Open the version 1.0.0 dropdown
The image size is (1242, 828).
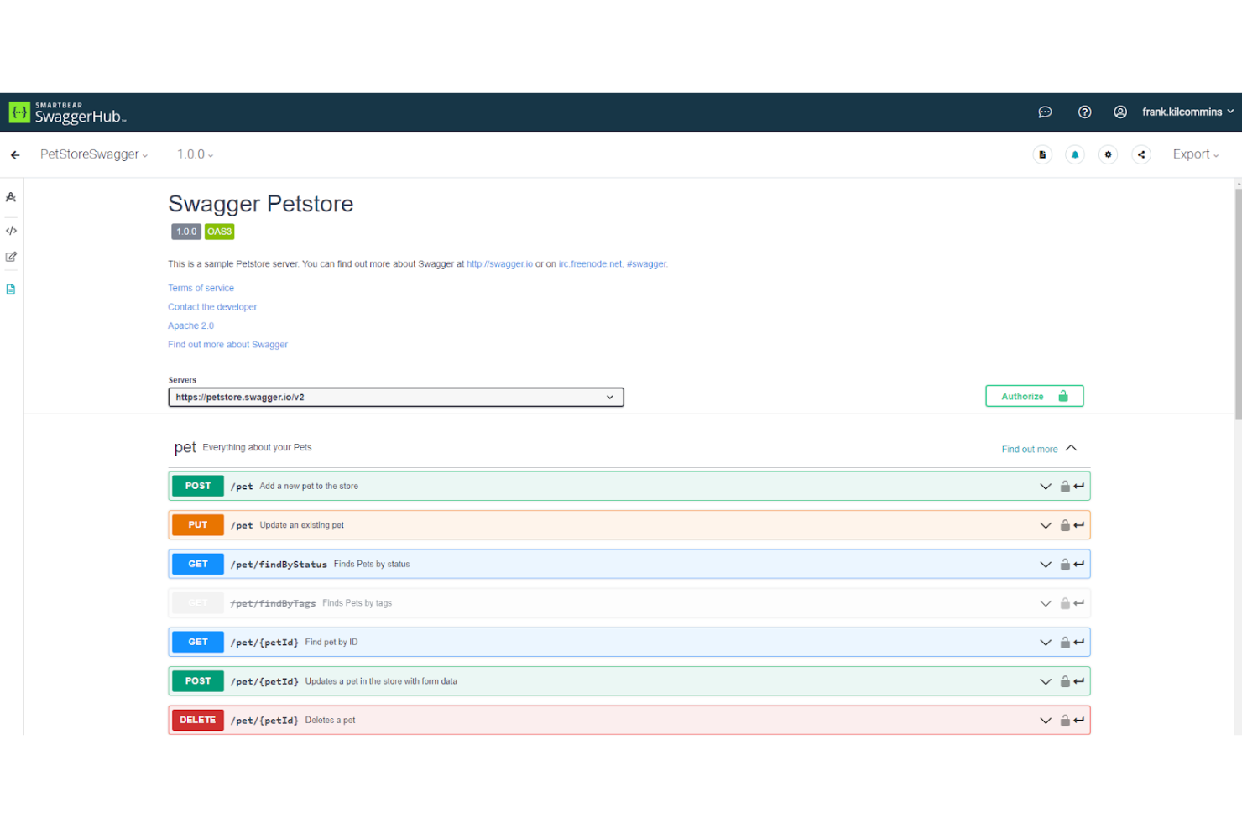point(194,154)
